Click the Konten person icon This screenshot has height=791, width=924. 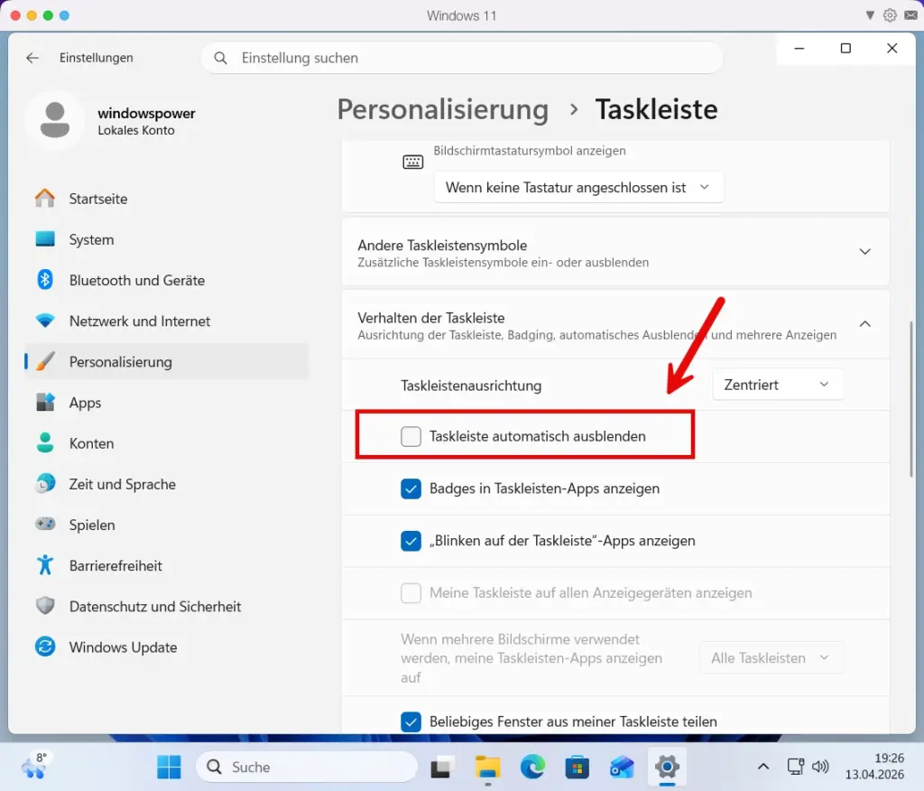[x=45, y=443]
